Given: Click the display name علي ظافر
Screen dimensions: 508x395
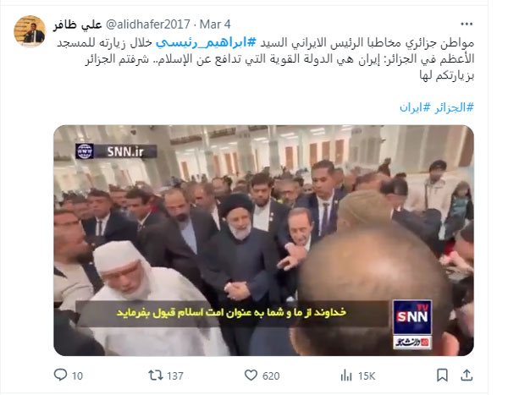Looking at the screenshot, I should click(78, 25).
